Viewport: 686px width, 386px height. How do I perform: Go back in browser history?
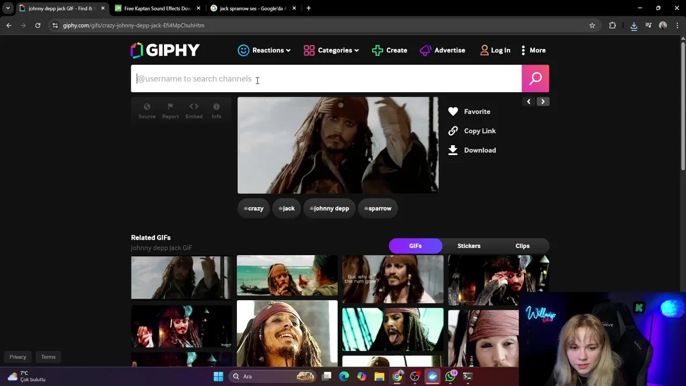tap(9, 25)
